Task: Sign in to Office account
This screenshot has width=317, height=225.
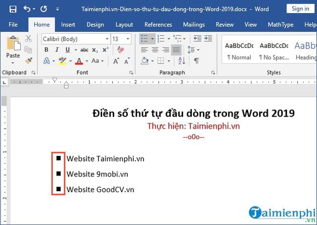Action: tap(300, 9)
